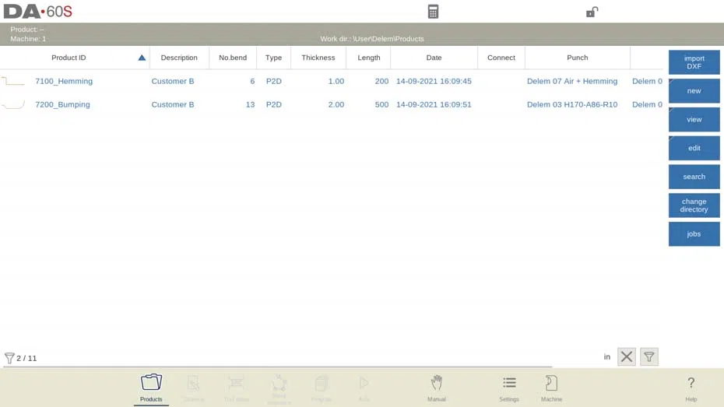Toggle sort arrow on Product ID column
The image size is (724, 407).
(x=142, y=58)
